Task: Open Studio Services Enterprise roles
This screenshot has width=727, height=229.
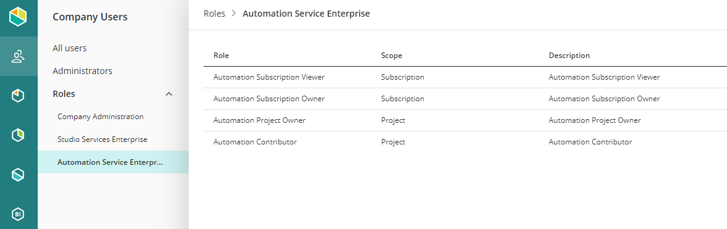Action: pos(103,139)
